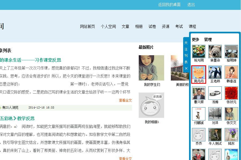The height and width of the screenshot is (160, 241).
Task: Click 牛人测试's bird avatar
Action: (x=215, y=135)
